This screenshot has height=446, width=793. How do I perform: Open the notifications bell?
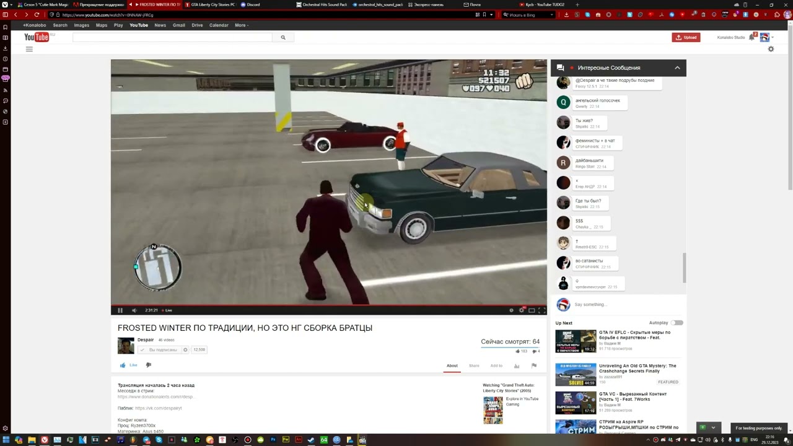click(752, 37)
